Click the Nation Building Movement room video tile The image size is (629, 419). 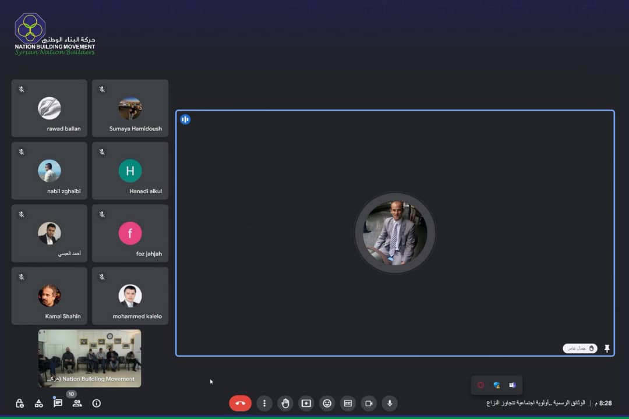coord(90,358)
